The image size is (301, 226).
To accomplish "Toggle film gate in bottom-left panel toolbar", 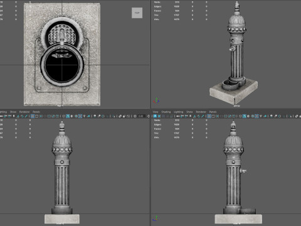I will pos(36,116).
